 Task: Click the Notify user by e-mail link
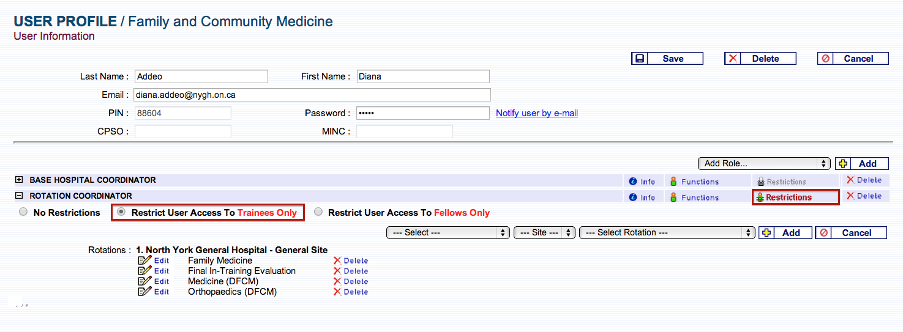(536, 113)
